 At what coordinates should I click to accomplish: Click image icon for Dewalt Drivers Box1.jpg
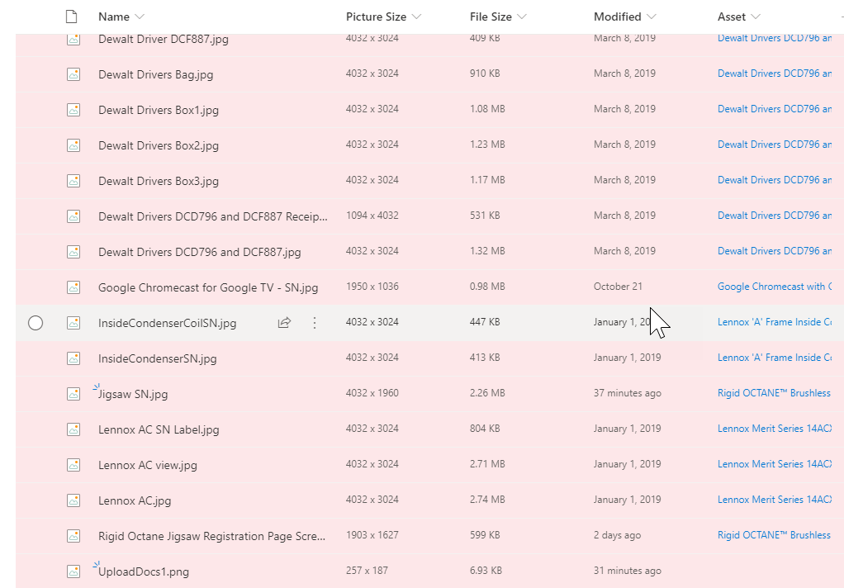coord(73,110)
